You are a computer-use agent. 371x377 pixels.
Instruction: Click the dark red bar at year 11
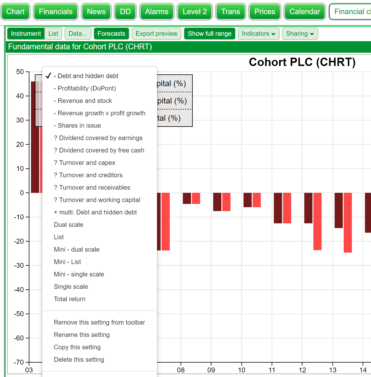(278, 208)
